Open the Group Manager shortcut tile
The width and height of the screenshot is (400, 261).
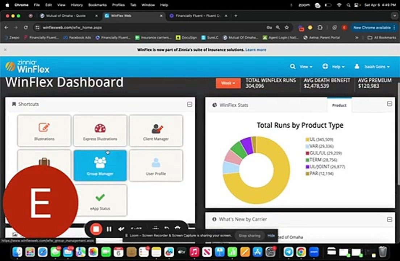100,165
